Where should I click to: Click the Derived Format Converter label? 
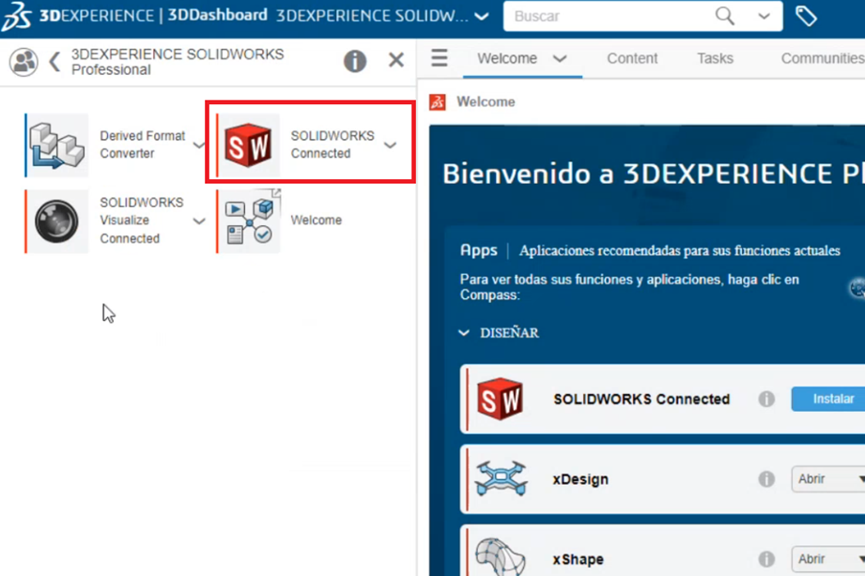tap(143, 144)
